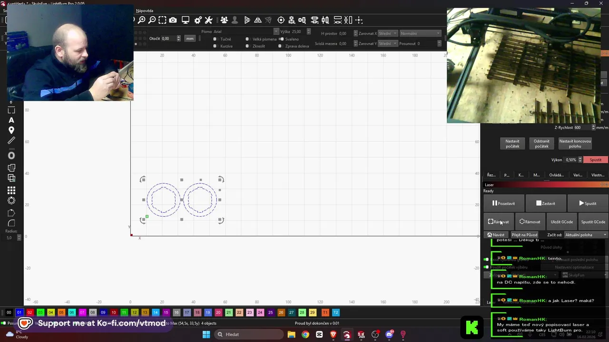This screenshot has height=342, width=609.
Task: Click the Uložit GCode button
Action: pos(562,222)
